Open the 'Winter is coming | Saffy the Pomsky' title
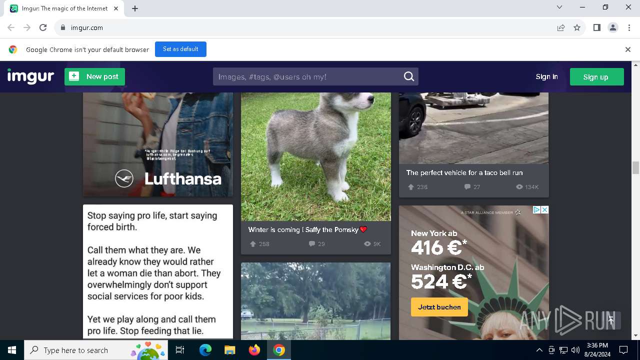 [307, 229]
